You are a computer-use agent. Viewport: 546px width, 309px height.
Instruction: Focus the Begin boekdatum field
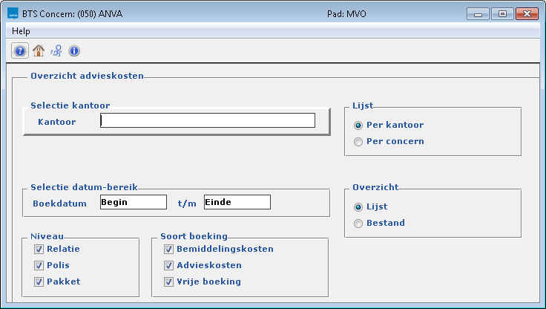click(134, 202)
